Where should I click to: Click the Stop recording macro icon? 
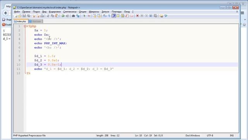142,16
